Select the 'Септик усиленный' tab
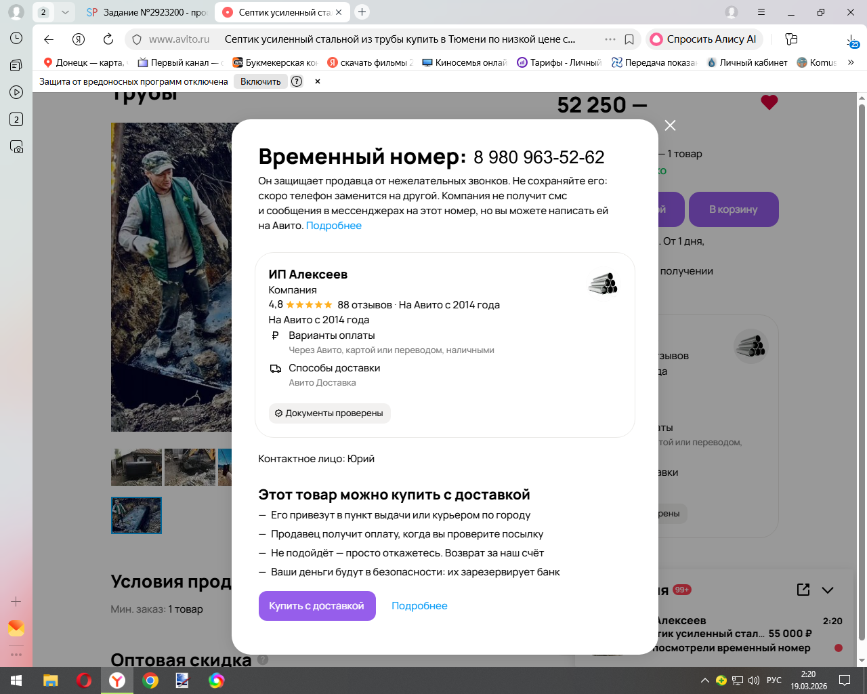Image resolution: width=867 pixels, height=694 pixels. 276,12
